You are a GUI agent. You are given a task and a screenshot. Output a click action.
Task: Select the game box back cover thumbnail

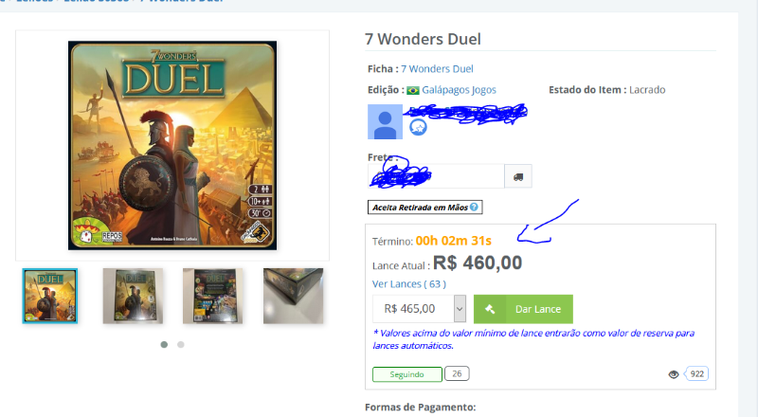pos(212,296)
